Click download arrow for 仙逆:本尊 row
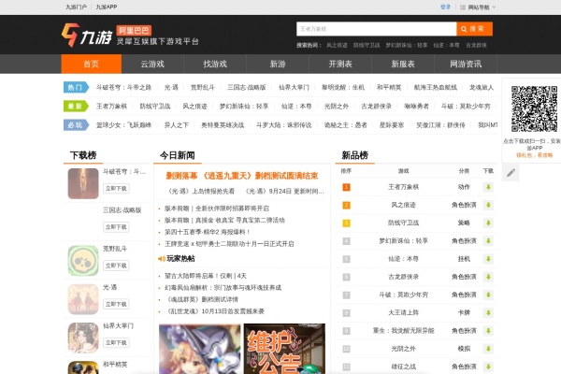The image size is (561, 374). tap(488, 259)
